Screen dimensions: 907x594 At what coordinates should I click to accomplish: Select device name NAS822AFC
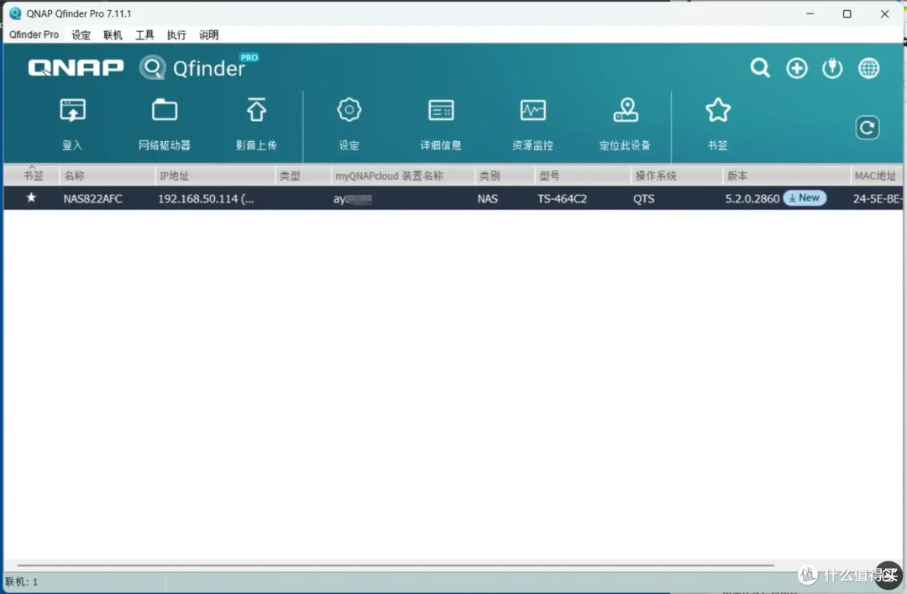point(92,198)
